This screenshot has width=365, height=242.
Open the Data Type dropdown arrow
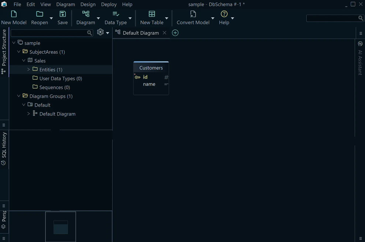(130, 18)
